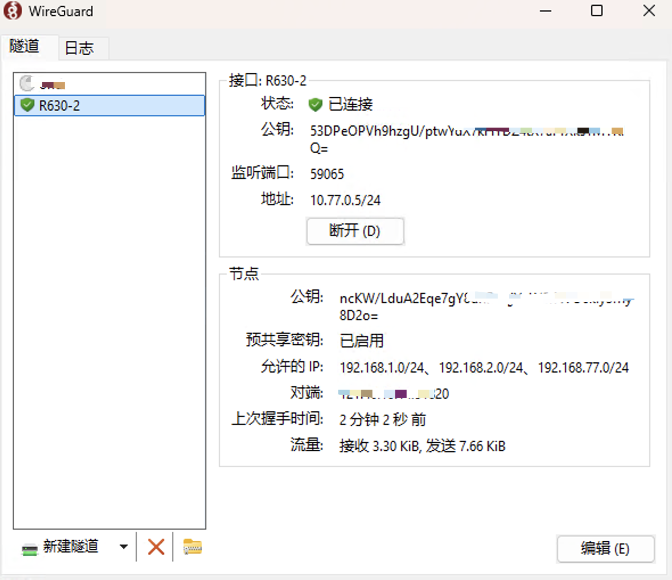Click the 对端 label
The width and height of the screenshot is (672, 580).
pyautogui.click(x=307, y=392)
